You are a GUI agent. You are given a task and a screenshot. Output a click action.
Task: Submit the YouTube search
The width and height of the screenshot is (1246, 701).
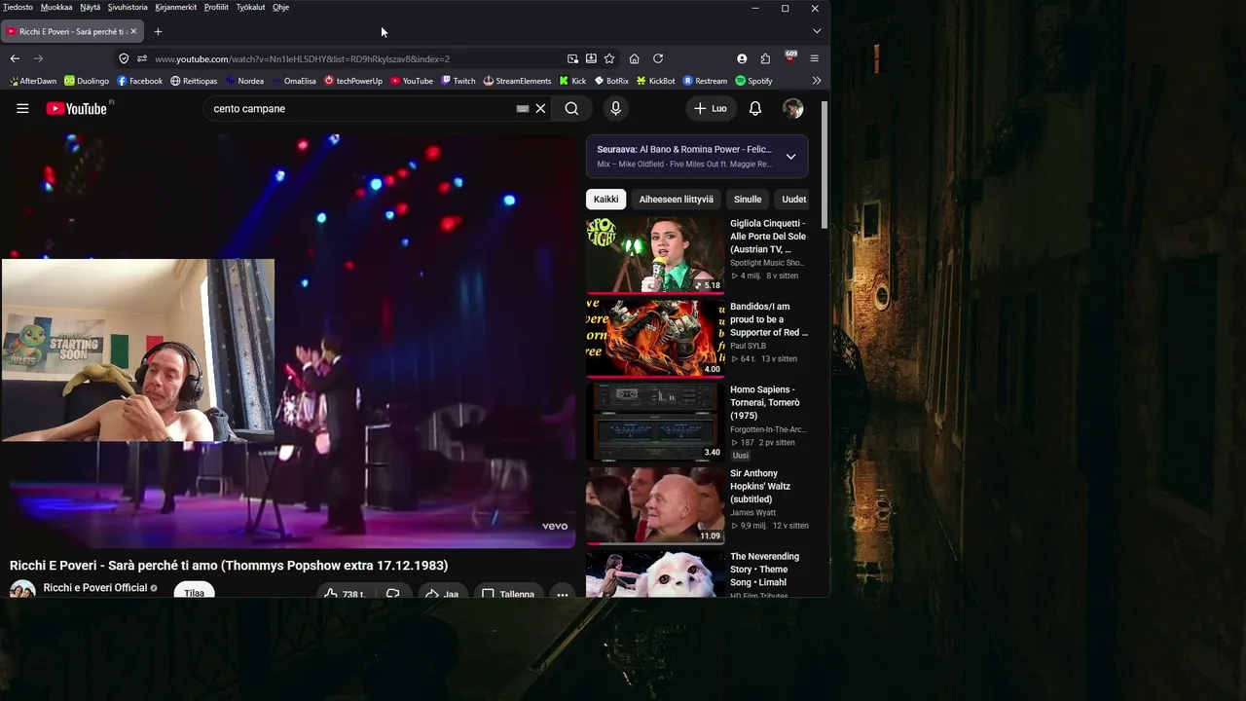click(x=571, y=108)
